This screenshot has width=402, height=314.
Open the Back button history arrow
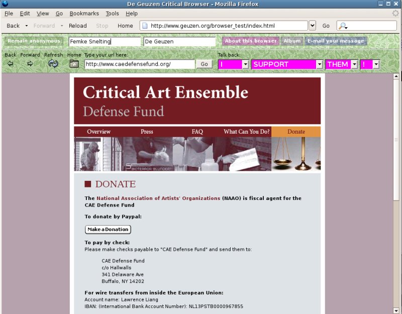tap(26, 26)
